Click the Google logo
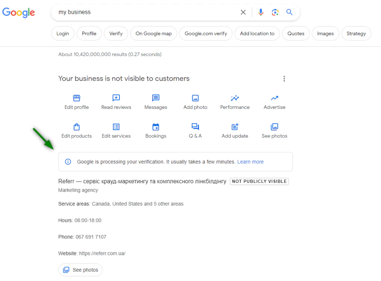This screenshot has width=381, height=281. coord(19,13)
